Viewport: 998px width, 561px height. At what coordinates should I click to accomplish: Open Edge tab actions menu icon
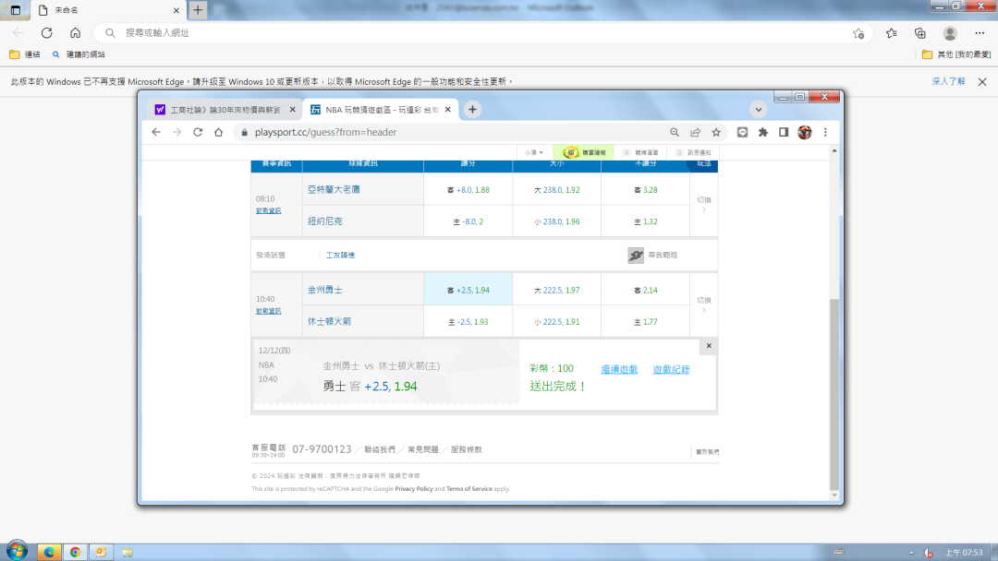[16, 10]
